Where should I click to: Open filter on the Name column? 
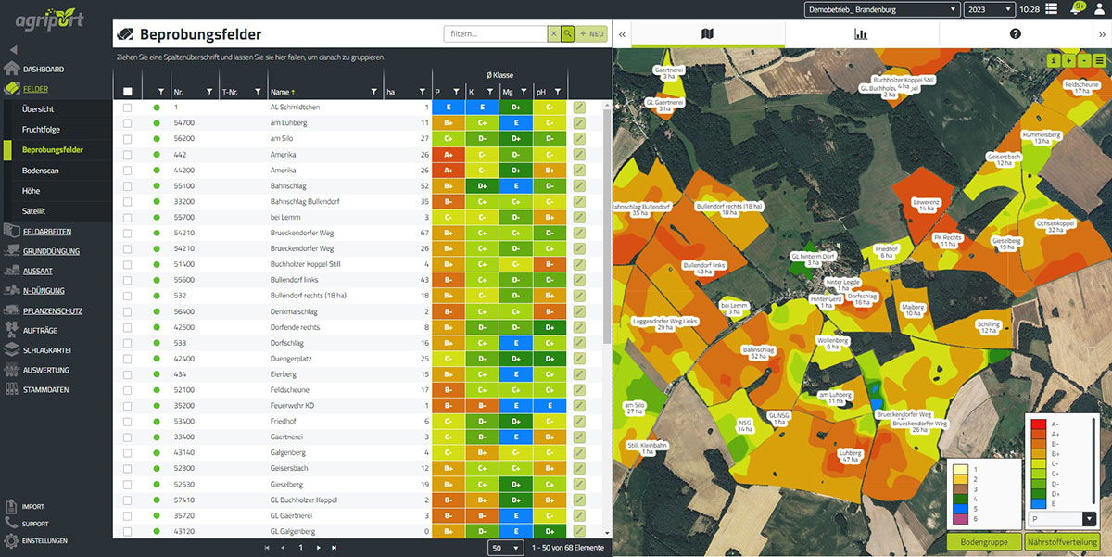pos(374,92)
